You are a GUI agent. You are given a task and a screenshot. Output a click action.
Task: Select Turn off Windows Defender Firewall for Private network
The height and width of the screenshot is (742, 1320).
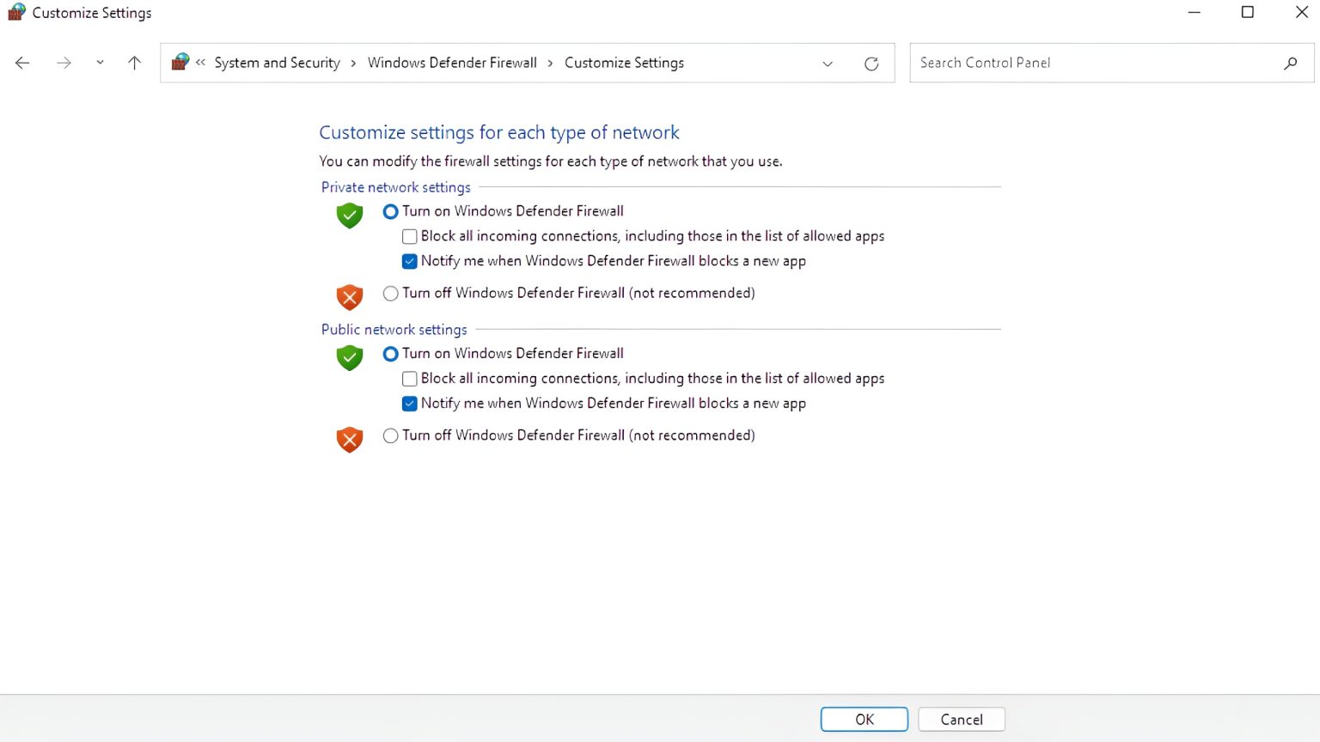(390, 293)
